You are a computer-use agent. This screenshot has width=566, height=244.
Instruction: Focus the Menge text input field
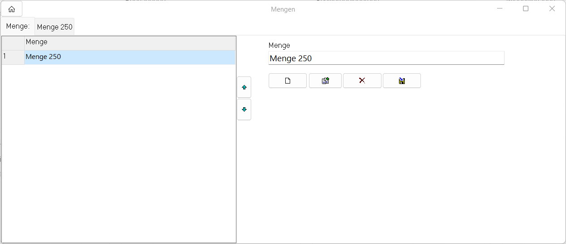click(386, 59)
